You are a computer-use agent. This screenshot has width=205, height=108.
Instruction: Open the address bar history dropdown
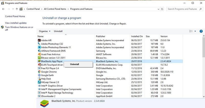[158, 9]
